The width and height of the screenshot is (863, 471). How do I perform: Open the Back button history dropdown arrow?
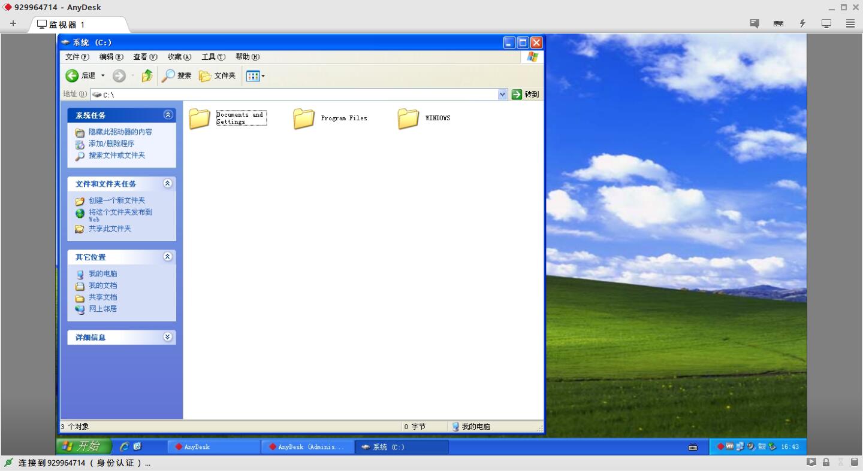pos(102,75)
